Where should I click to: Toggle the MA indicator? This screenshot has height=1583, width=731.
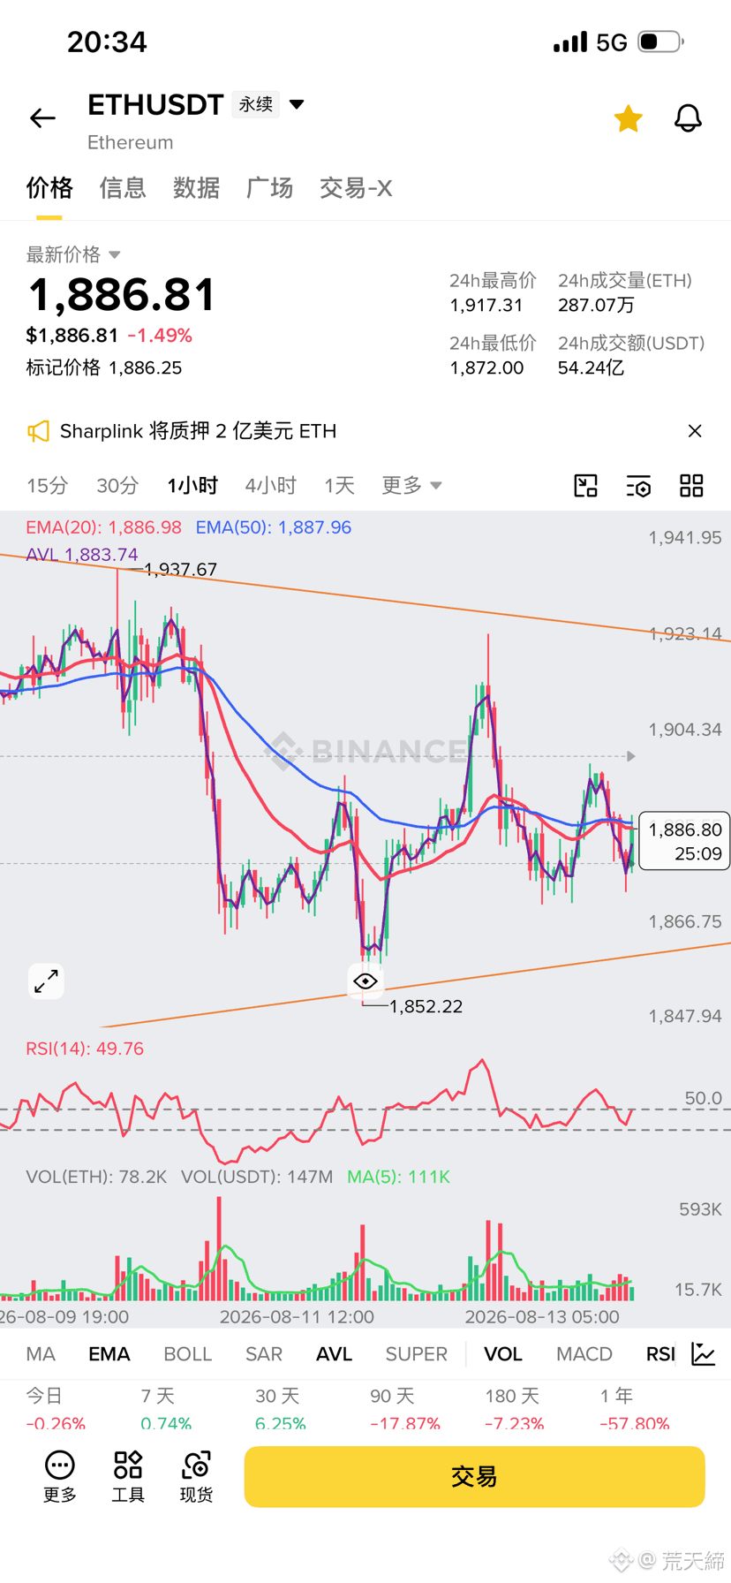41,1354
